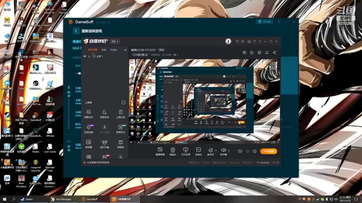The height and width of the screenshot is (203, 362).
Task: Add a new scene with plus icon
Action: coord(125,50)
